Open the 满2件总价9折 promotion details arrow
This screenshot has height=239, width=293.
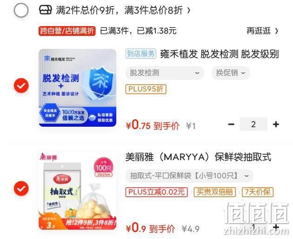click(x=189, y=10)
